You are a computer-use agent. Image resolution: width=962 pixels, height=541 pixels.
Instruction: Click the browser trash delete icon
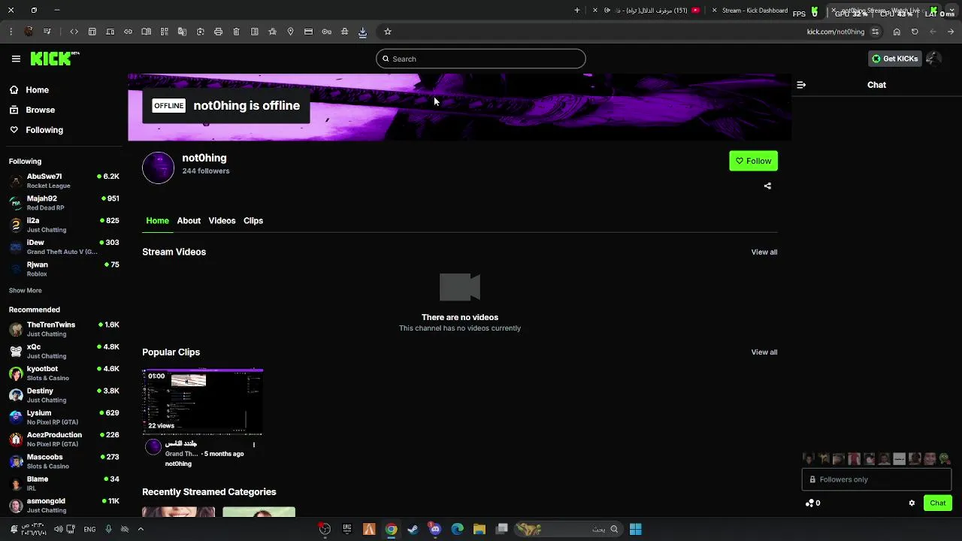tap(236, 32)
